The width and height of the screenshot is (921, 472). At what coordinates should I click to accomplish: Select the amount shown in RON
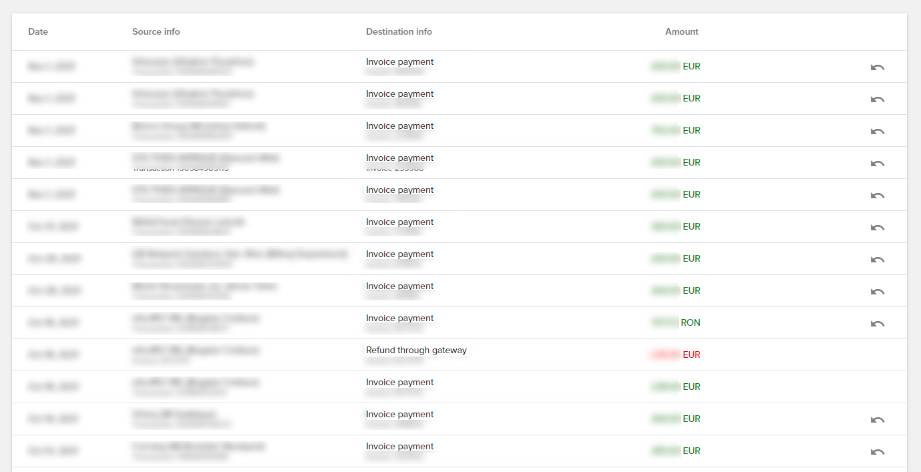click(x=675, y=322)
